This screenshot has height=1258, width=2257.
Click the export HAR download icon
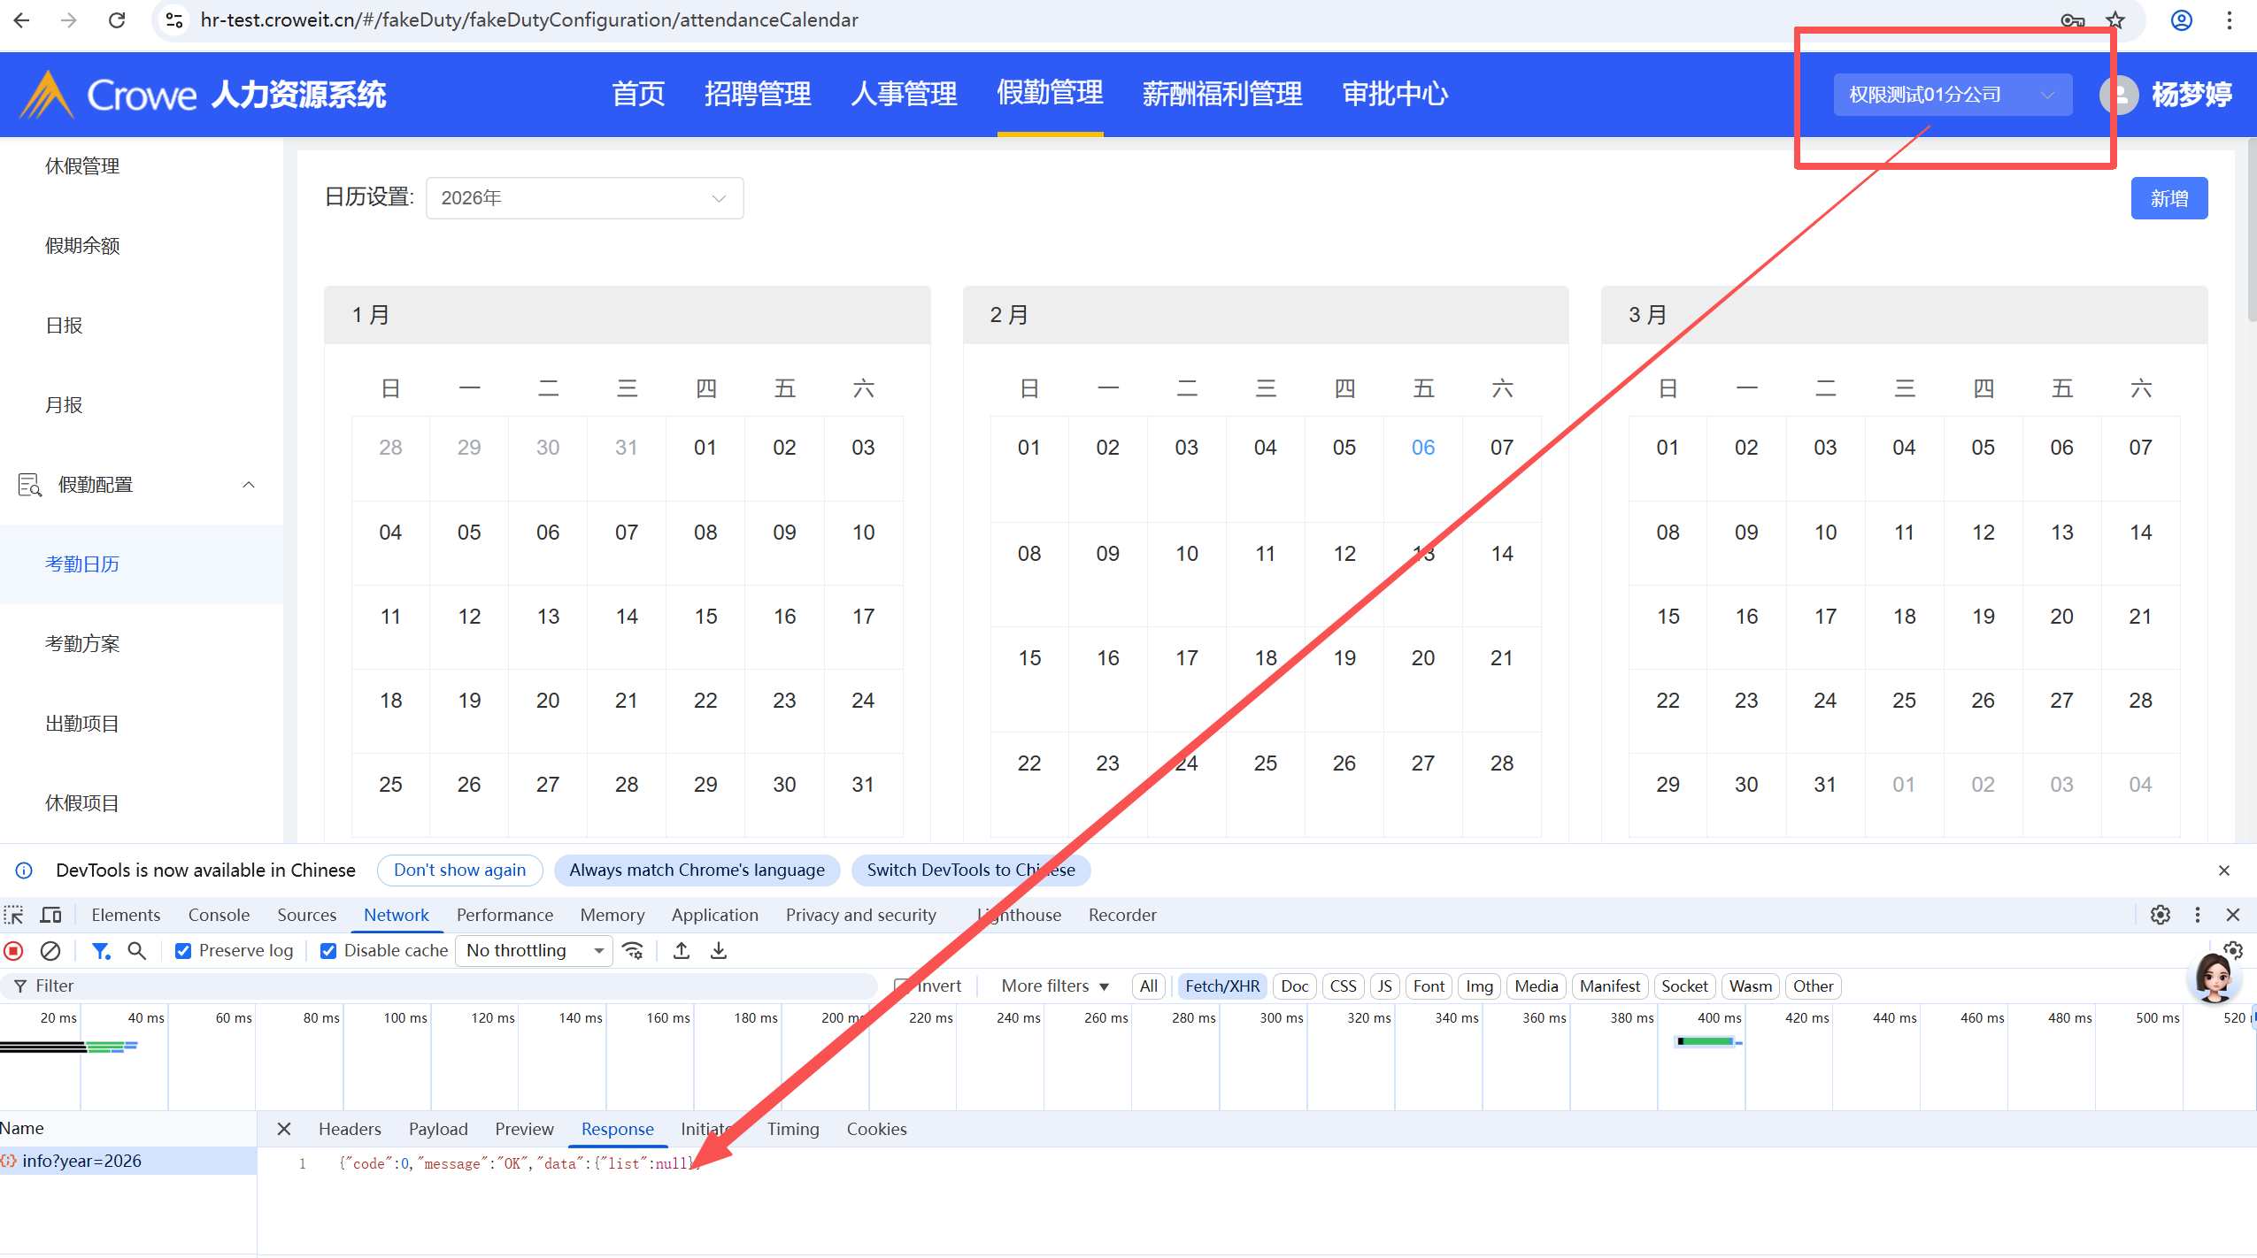click(x=719, y=951)
